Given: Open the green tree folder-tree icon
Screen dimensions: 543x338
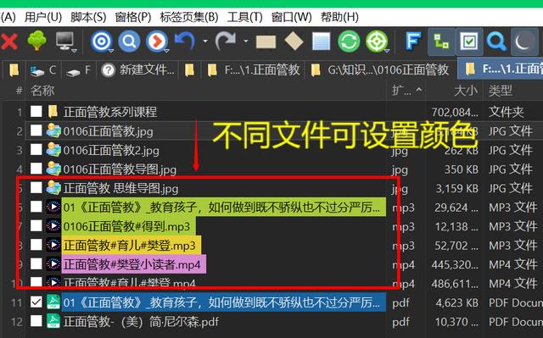Looking at the screenshot, I should coord(36,42).
